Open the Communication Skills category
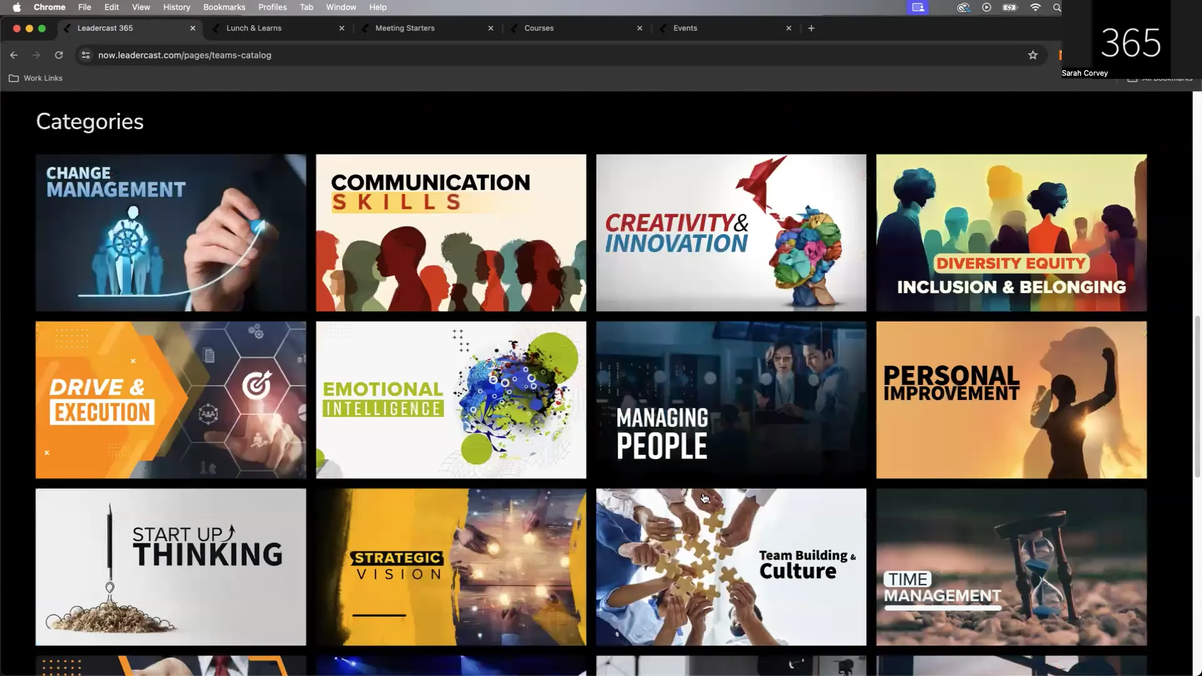Image resolution: width=1202 pixels, height=676 pixels. (451, 233)
